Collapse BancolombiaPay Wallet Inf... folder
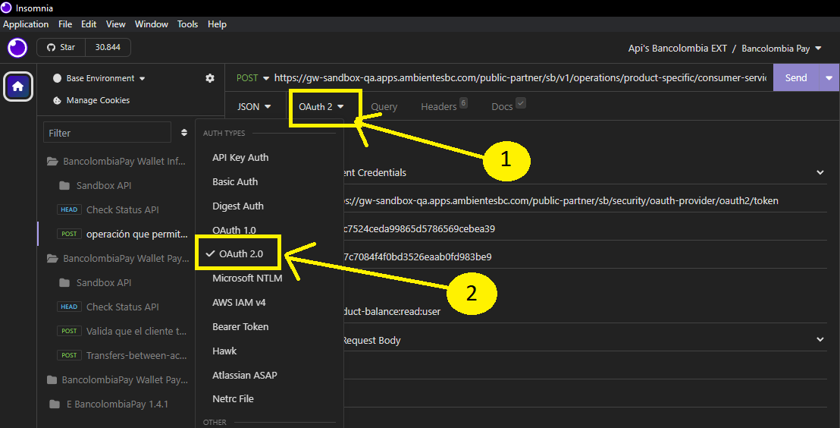This screenshot has width=840, height=428. coord(116,161)
